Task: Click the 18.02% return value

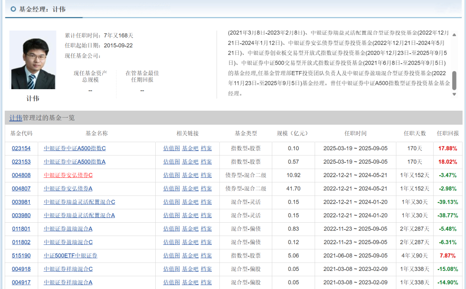Action: click(447, 162)
